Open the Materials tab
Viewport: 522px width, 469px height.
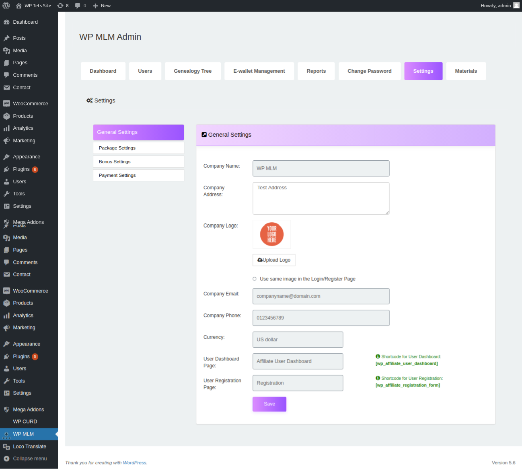466,71
